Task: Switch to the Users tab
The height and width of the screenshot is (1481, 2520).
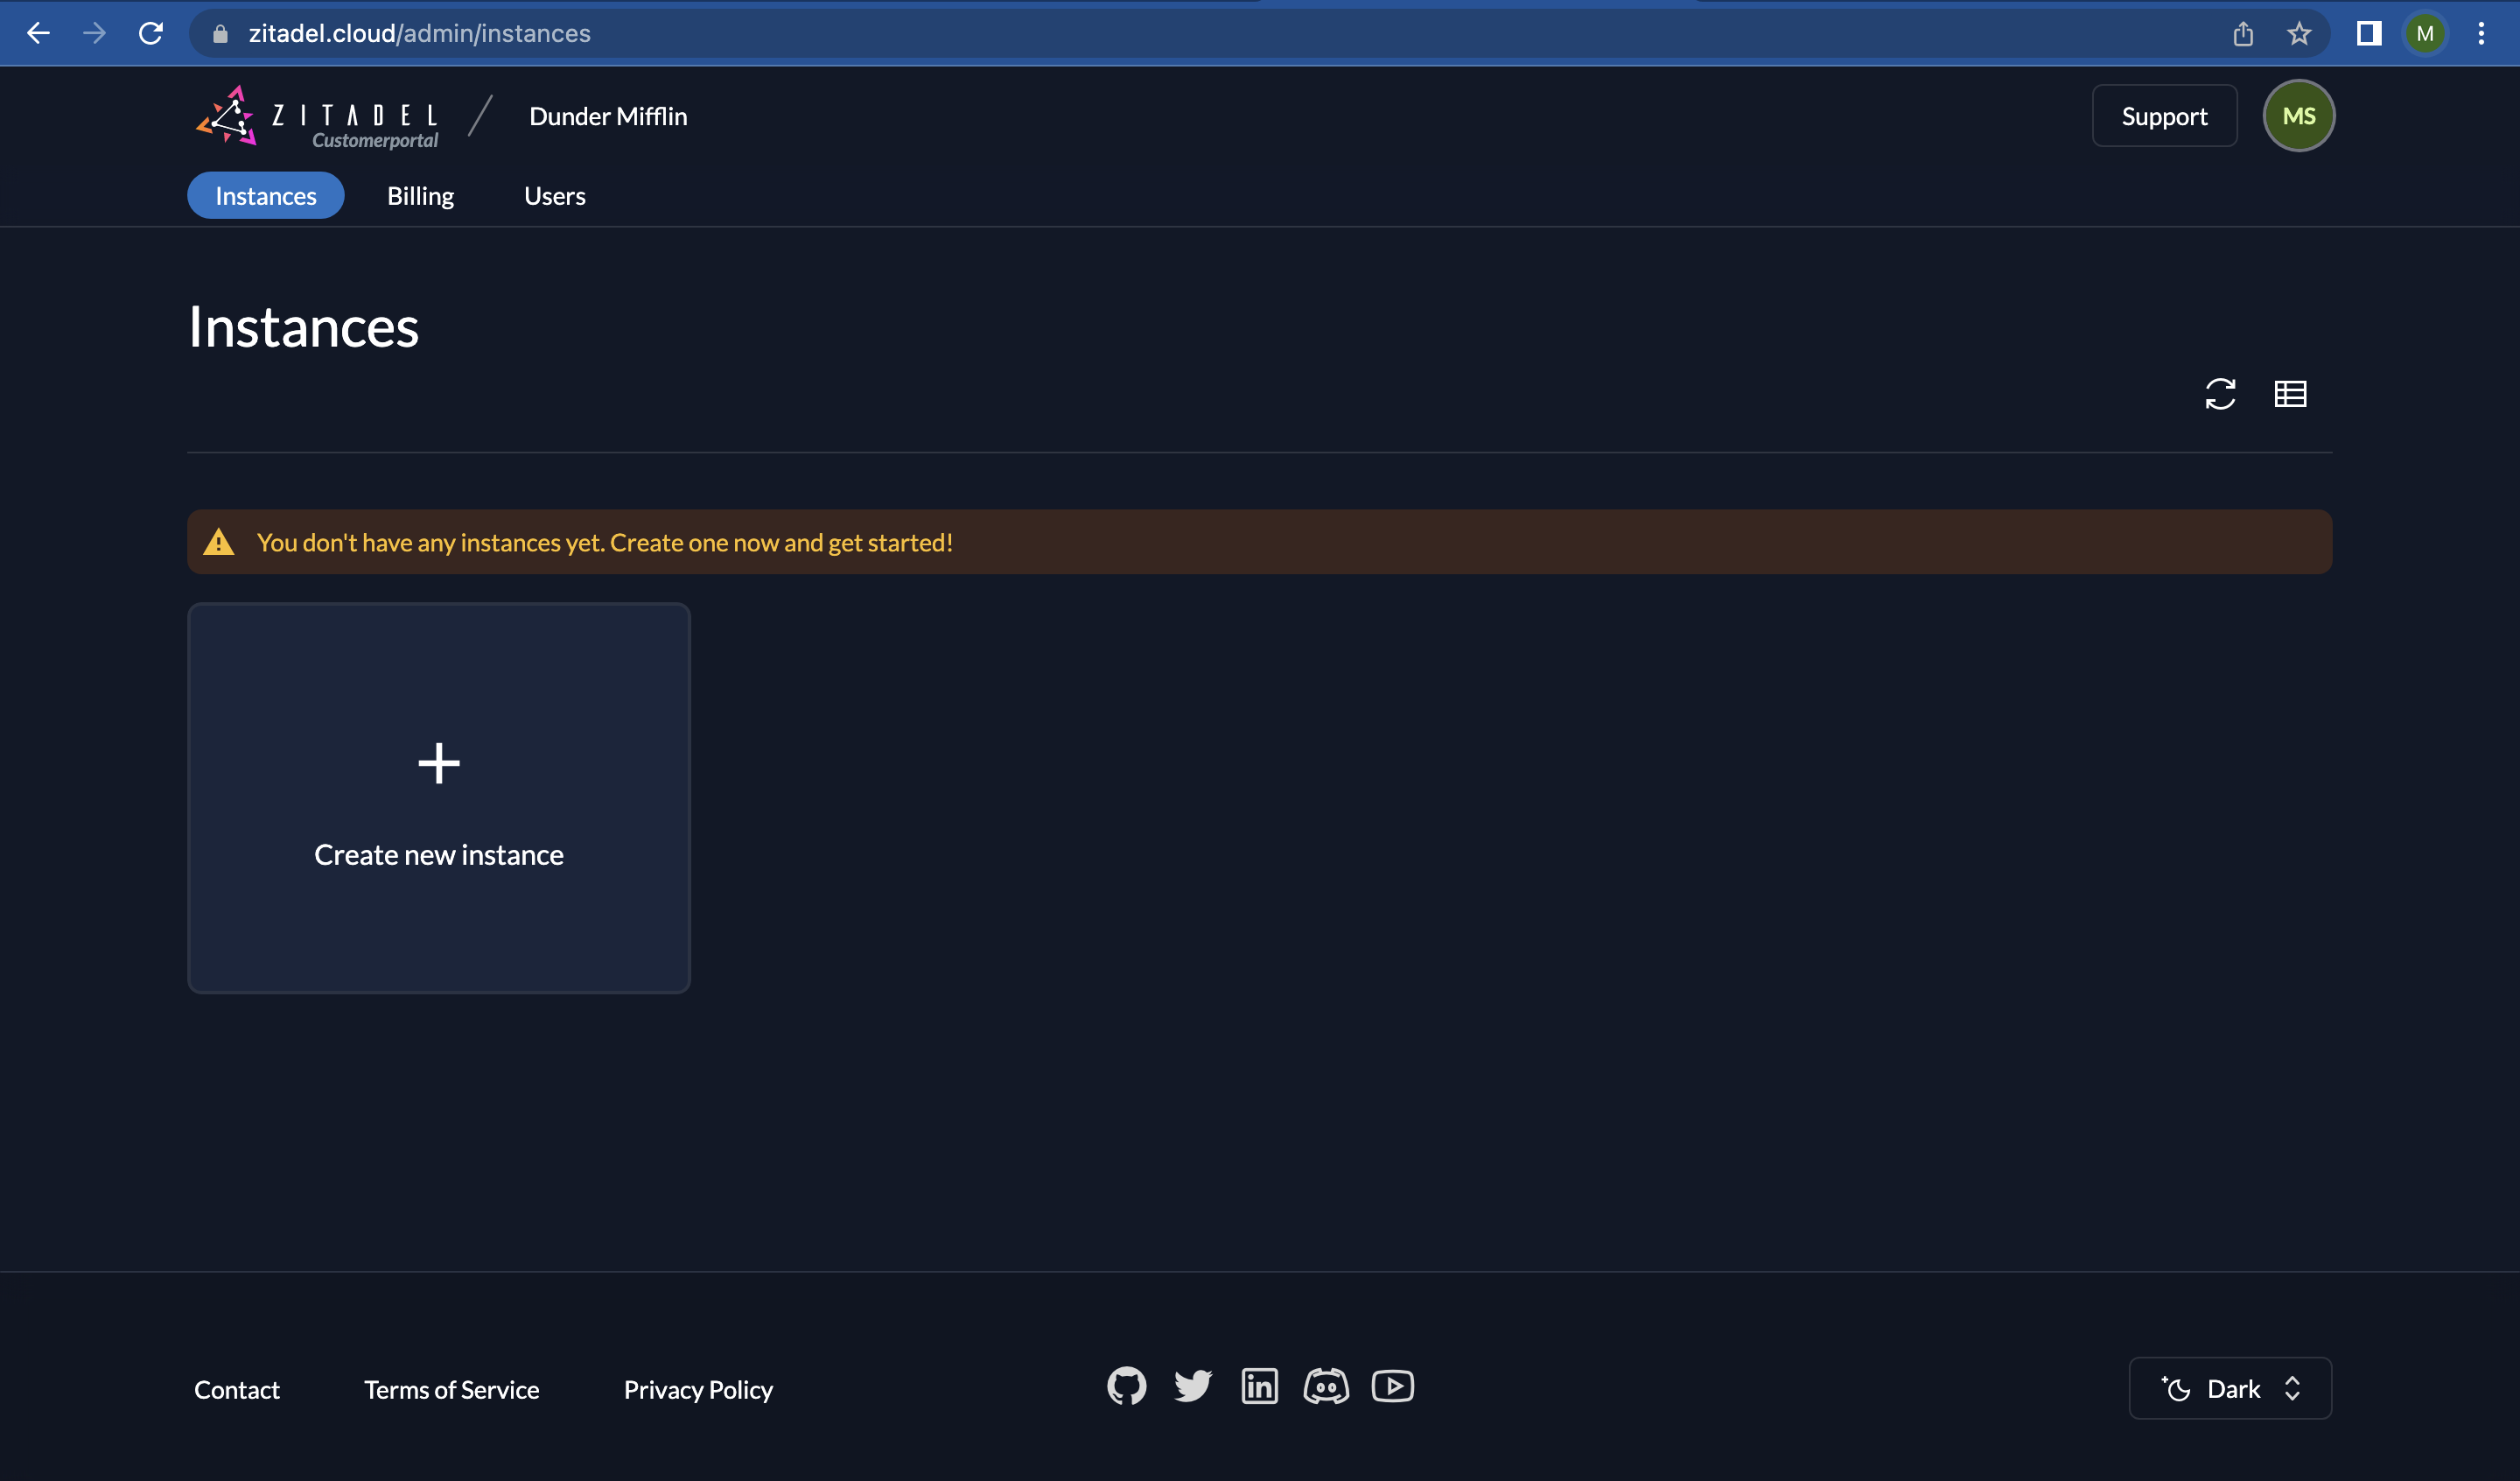Action: [554, 196]
